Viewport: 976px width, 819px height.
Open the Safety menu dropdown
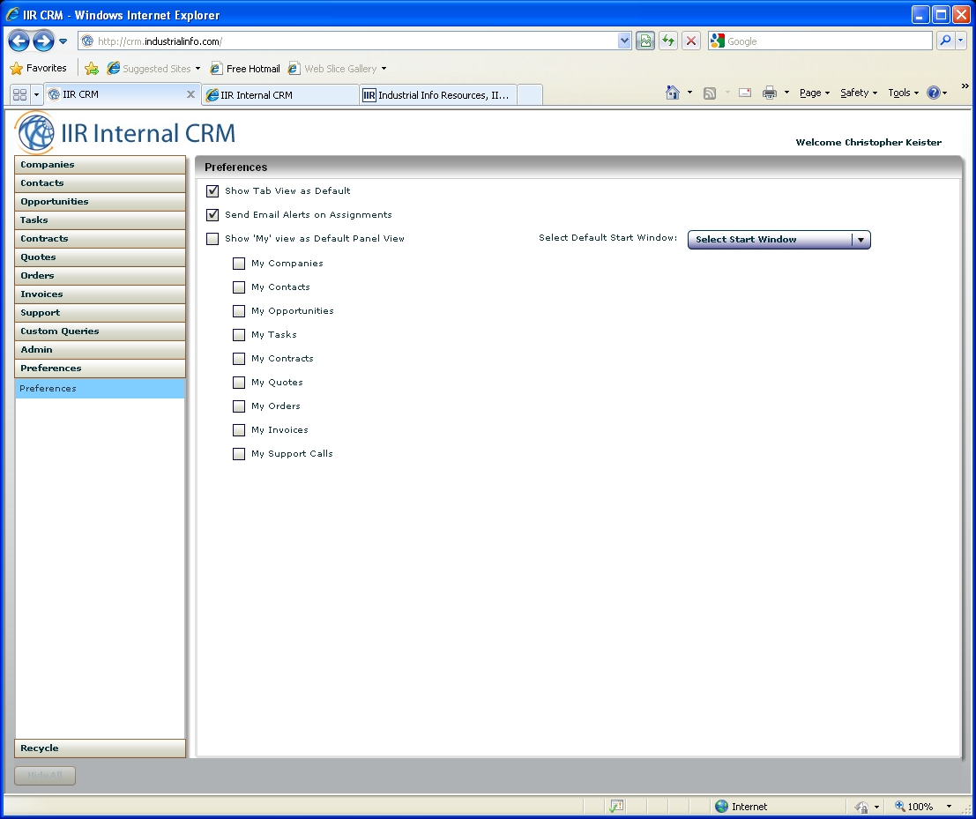point(858,93)
